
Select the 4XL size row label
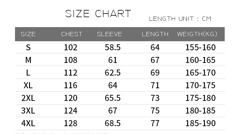[28, 123]
